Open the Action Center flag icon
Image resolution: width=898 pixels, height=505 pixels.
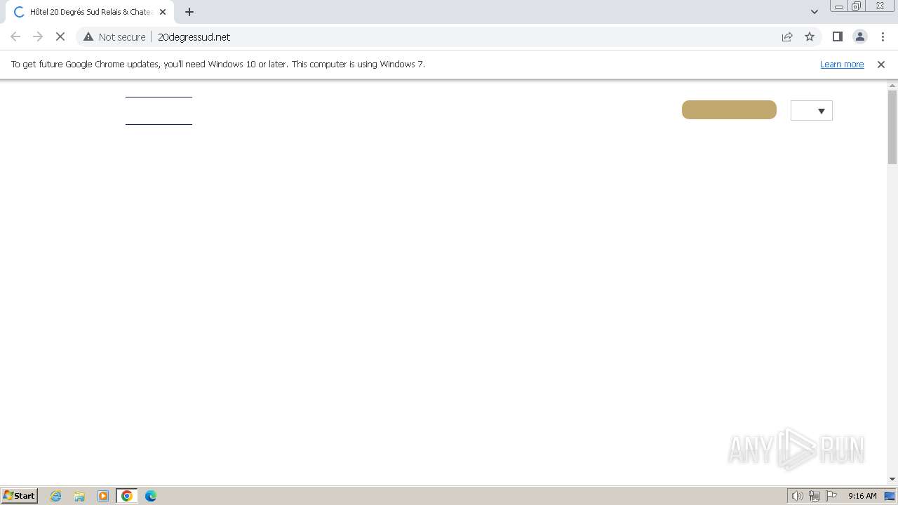click(x=831, y=496)
